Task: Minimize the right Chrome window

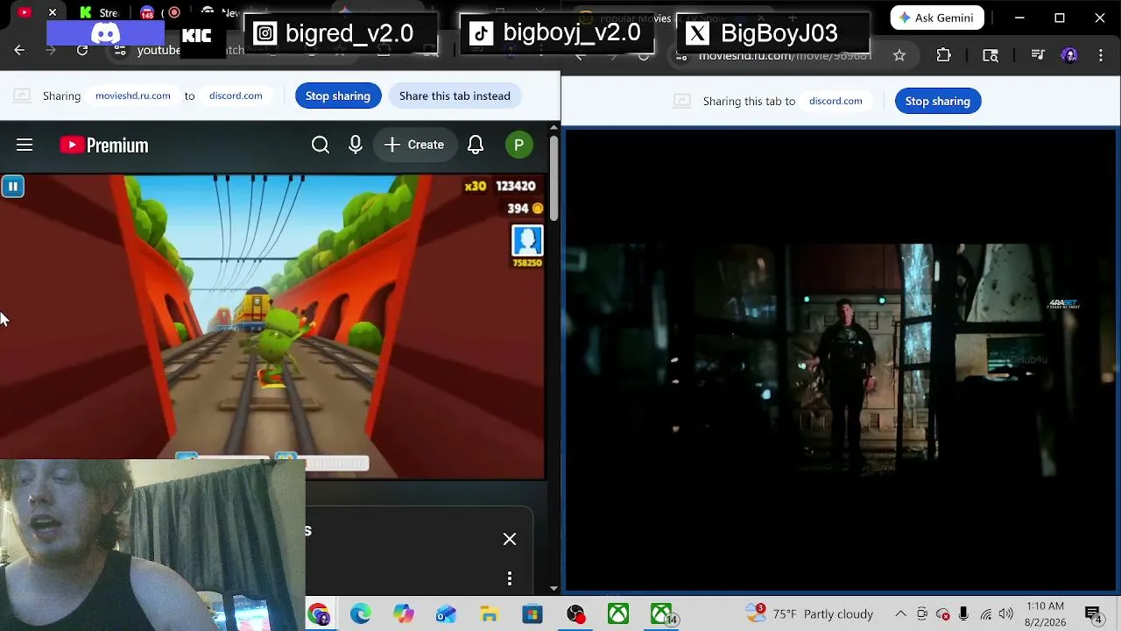Action: [x=1019, y=18]
